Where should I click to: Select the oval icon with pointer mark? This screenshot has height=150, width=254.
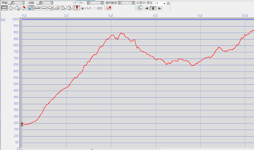[x=50, y=8]
